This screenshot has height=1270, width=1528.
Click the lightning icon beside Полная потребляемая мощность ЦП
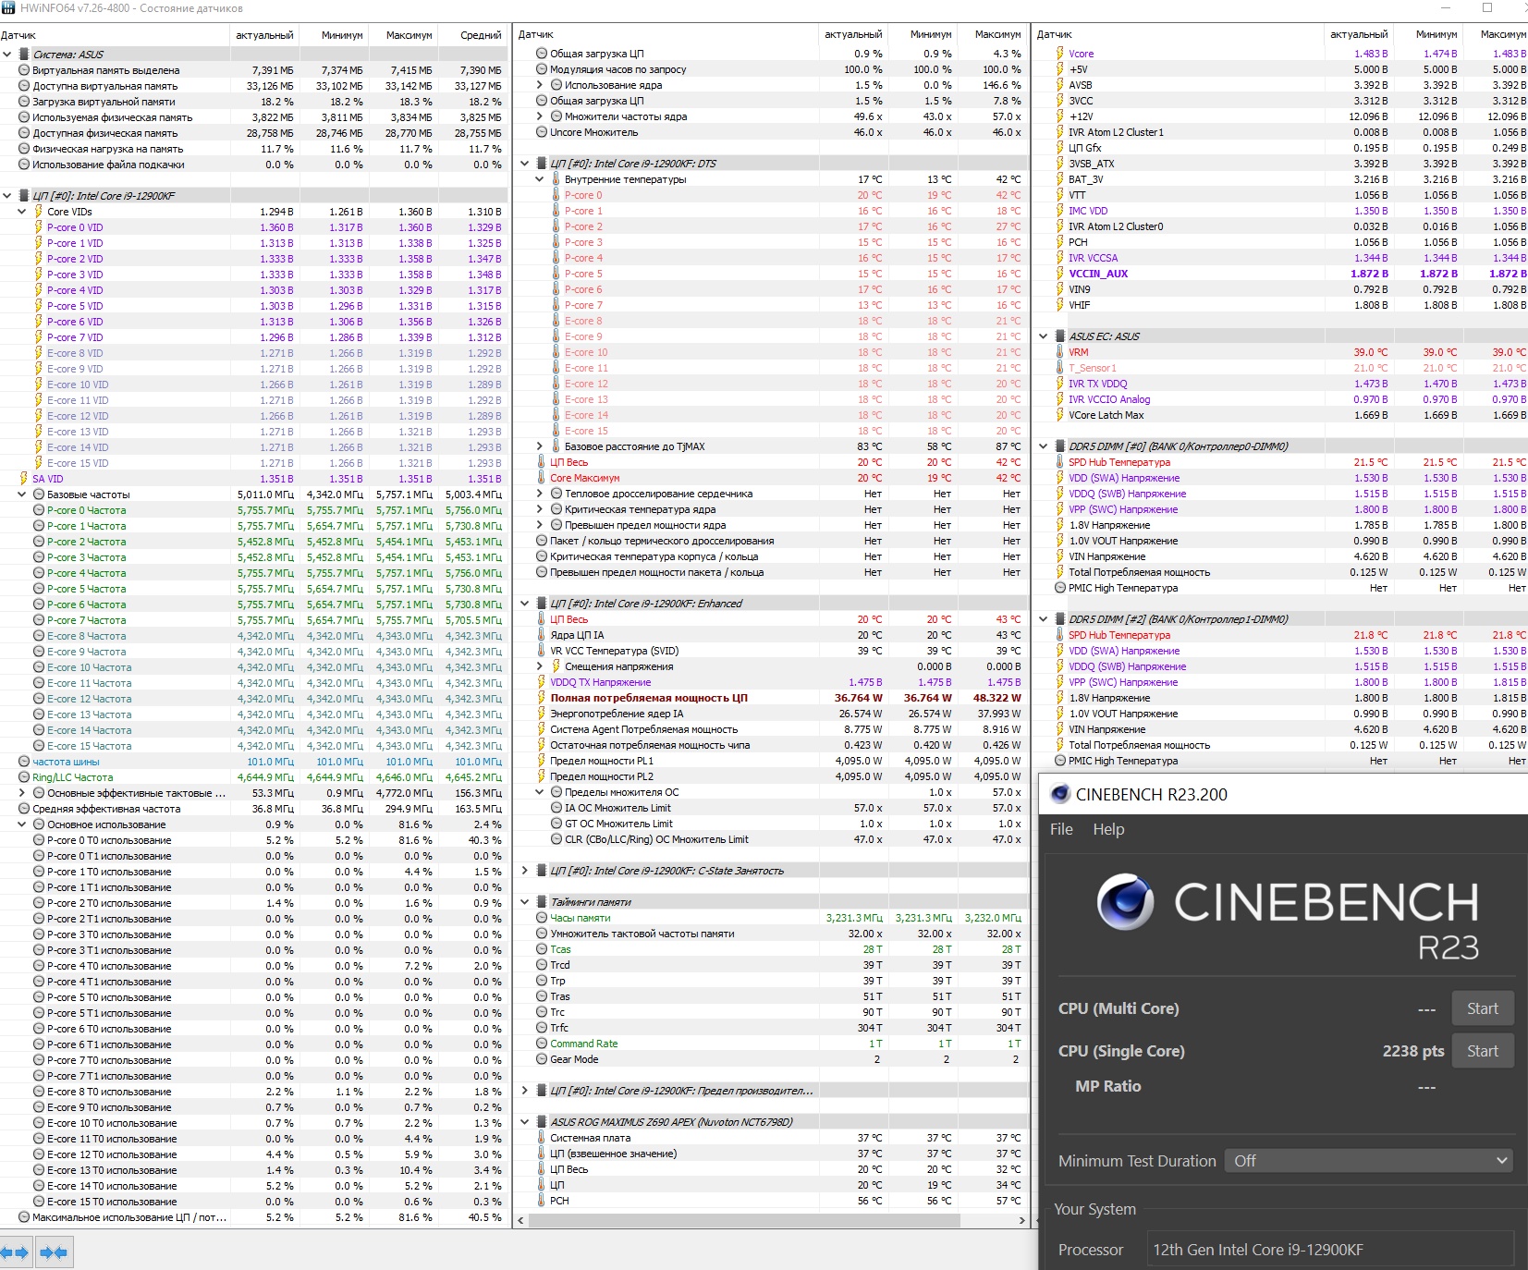[x=542, y=698]
